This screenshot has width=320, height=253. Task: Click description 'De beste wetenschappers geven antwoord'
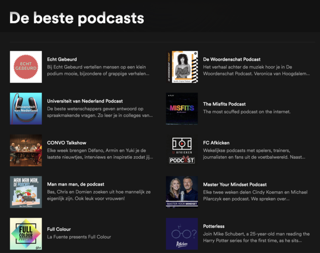[100, 112]
